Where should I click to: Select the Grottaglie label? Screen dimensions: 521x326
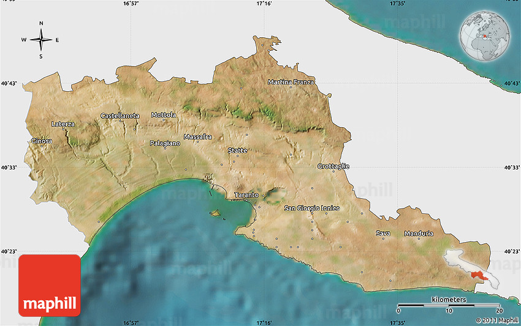(x=333, y=166)
